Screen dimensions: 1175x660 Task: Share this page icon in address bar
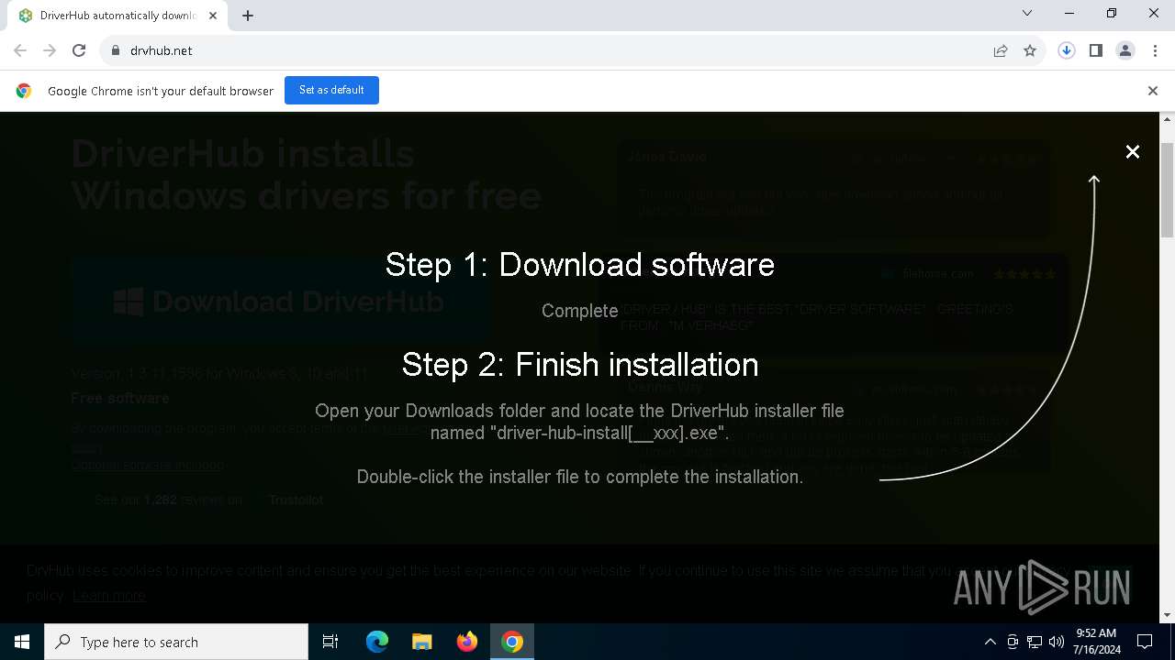pyautogui.click(x=1001, y=50)
